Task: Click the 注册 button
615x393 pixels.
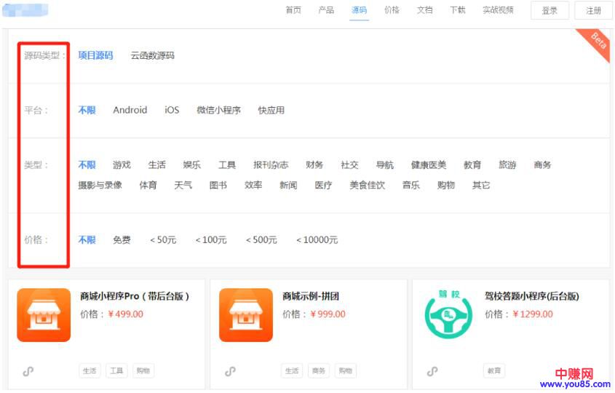Action: pyautogui.click(x=593, y=11)
